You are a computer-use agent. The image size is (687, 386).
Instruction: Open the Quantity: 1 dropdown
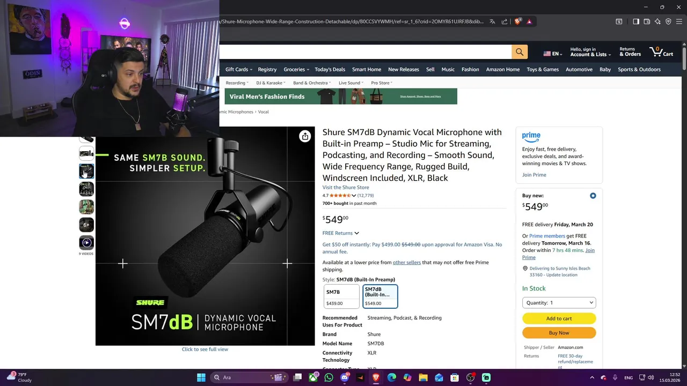point(559,302)
